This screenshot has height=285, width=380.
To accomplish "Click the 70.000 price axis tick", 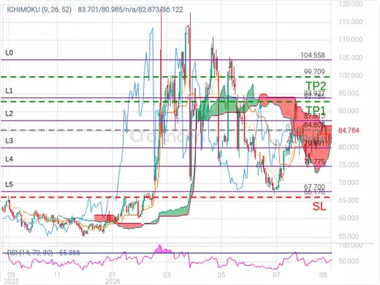I will pyautogui.click(x=349, y=183).
